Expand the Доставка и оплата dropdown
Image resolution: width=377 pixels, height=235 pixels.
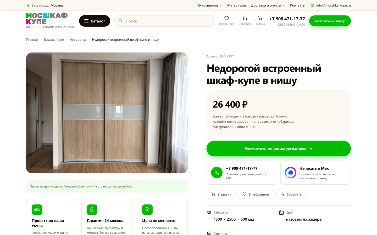click(268, 5)
